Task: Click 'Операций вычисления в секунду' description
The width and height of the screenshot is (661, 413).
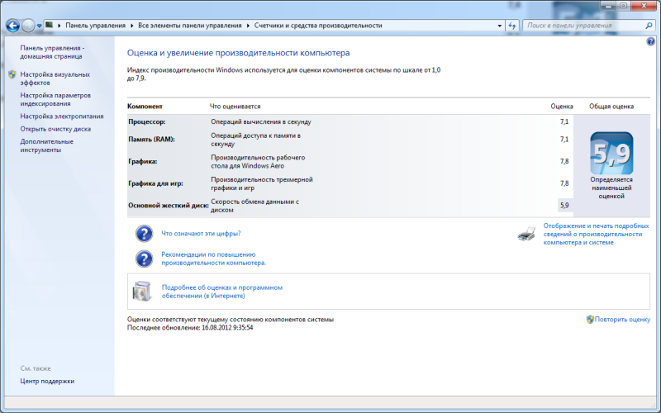Action: point(261,121)
